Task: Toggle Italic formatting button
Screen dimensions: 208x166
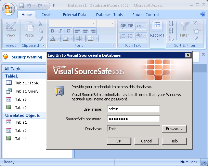Action: 60,31
